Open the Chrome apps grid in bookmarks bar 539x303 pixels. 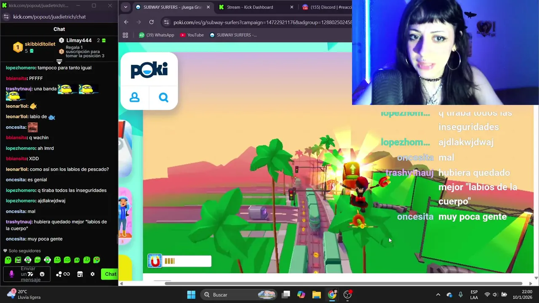tap(125, 35)
